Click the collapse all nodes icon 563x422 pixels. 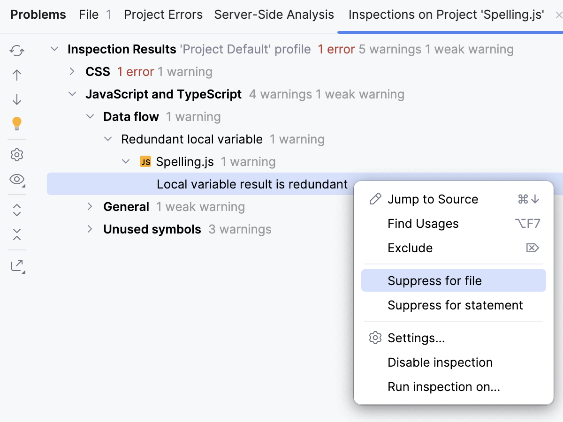pyautogui.click(x=17, y=234)
